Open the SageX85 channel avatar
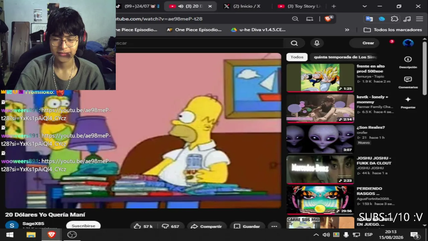The width and height of the screenshot is (428, 241). (12, 226)
